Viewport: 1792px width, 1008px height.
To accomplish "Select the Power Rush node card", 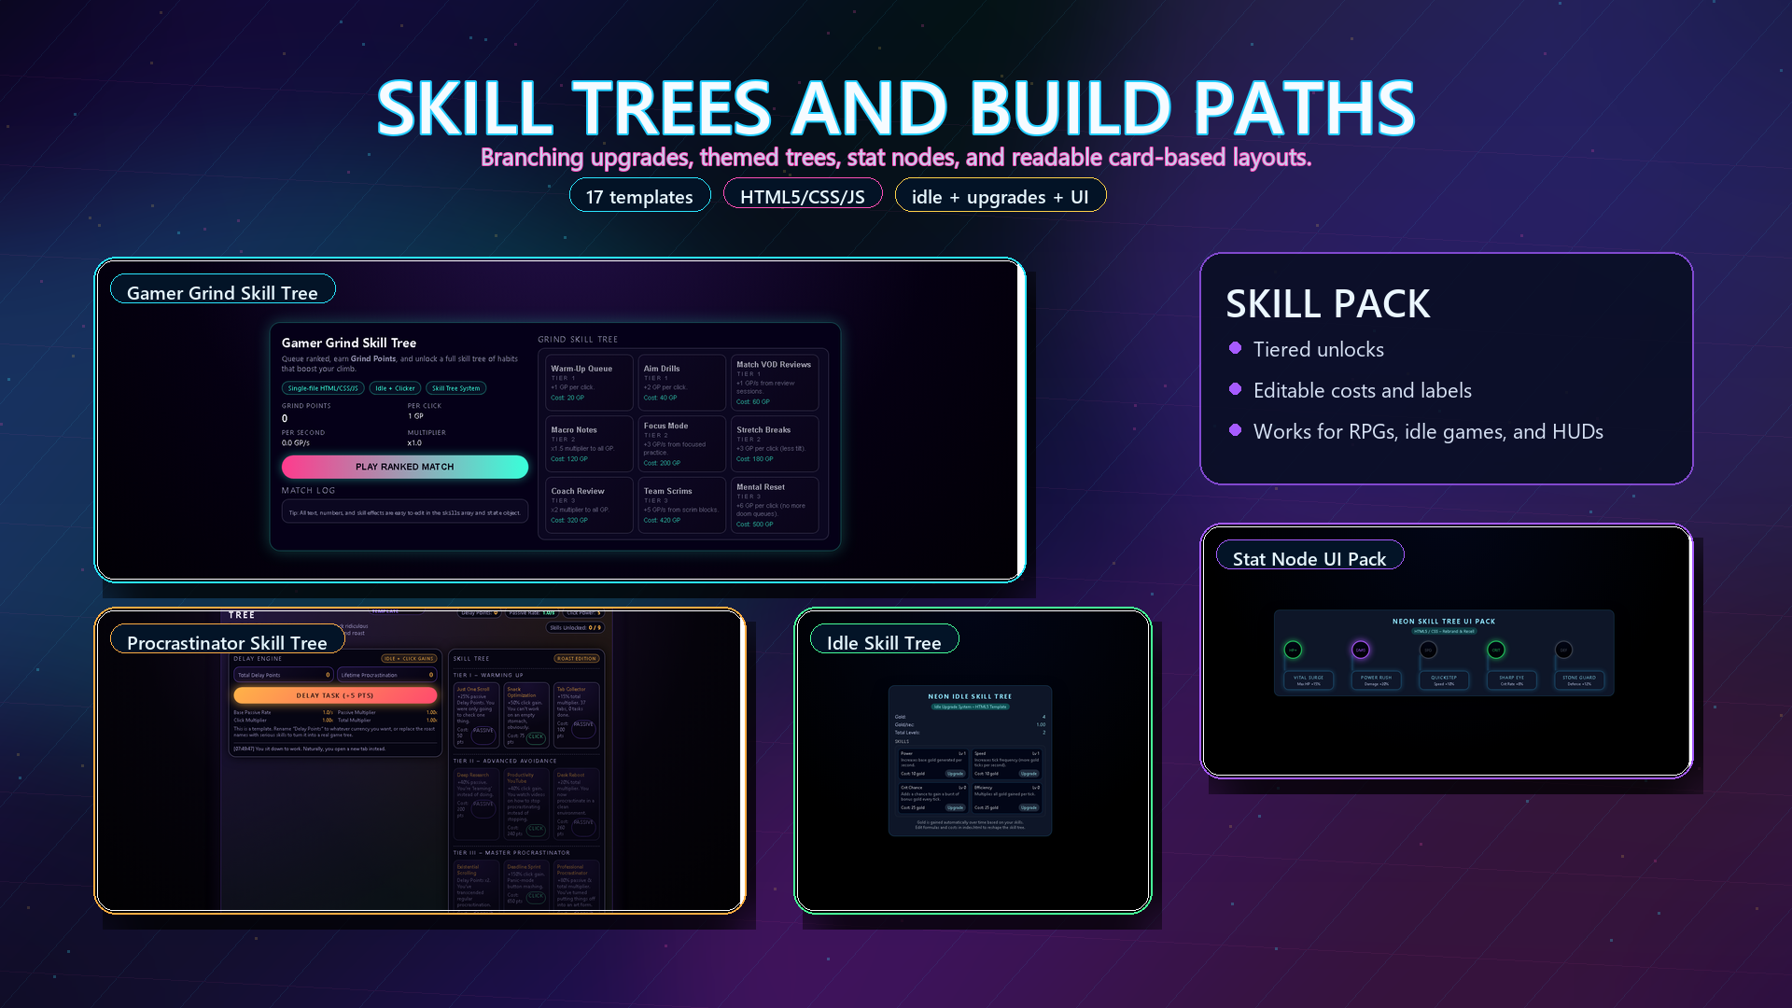I will point(1376,680).
